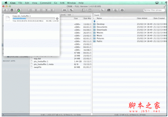This screenshot has width=168, height=117.
Task: Toggle the transfer queue toolbar button
Action: point(18,10)
